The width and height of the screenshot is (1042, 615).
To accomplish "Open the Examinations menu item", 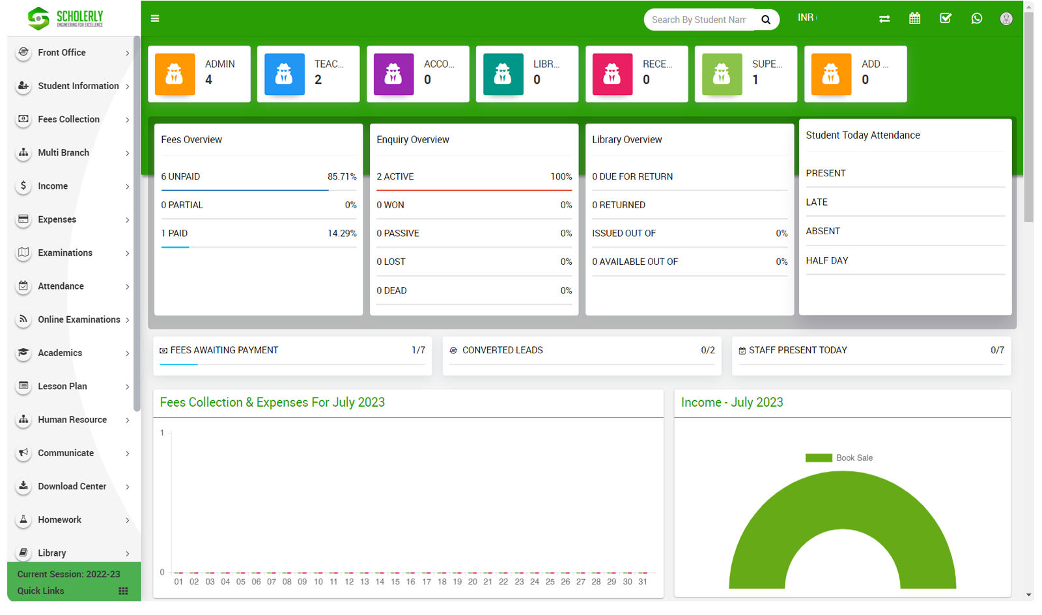I will point(65,253).
